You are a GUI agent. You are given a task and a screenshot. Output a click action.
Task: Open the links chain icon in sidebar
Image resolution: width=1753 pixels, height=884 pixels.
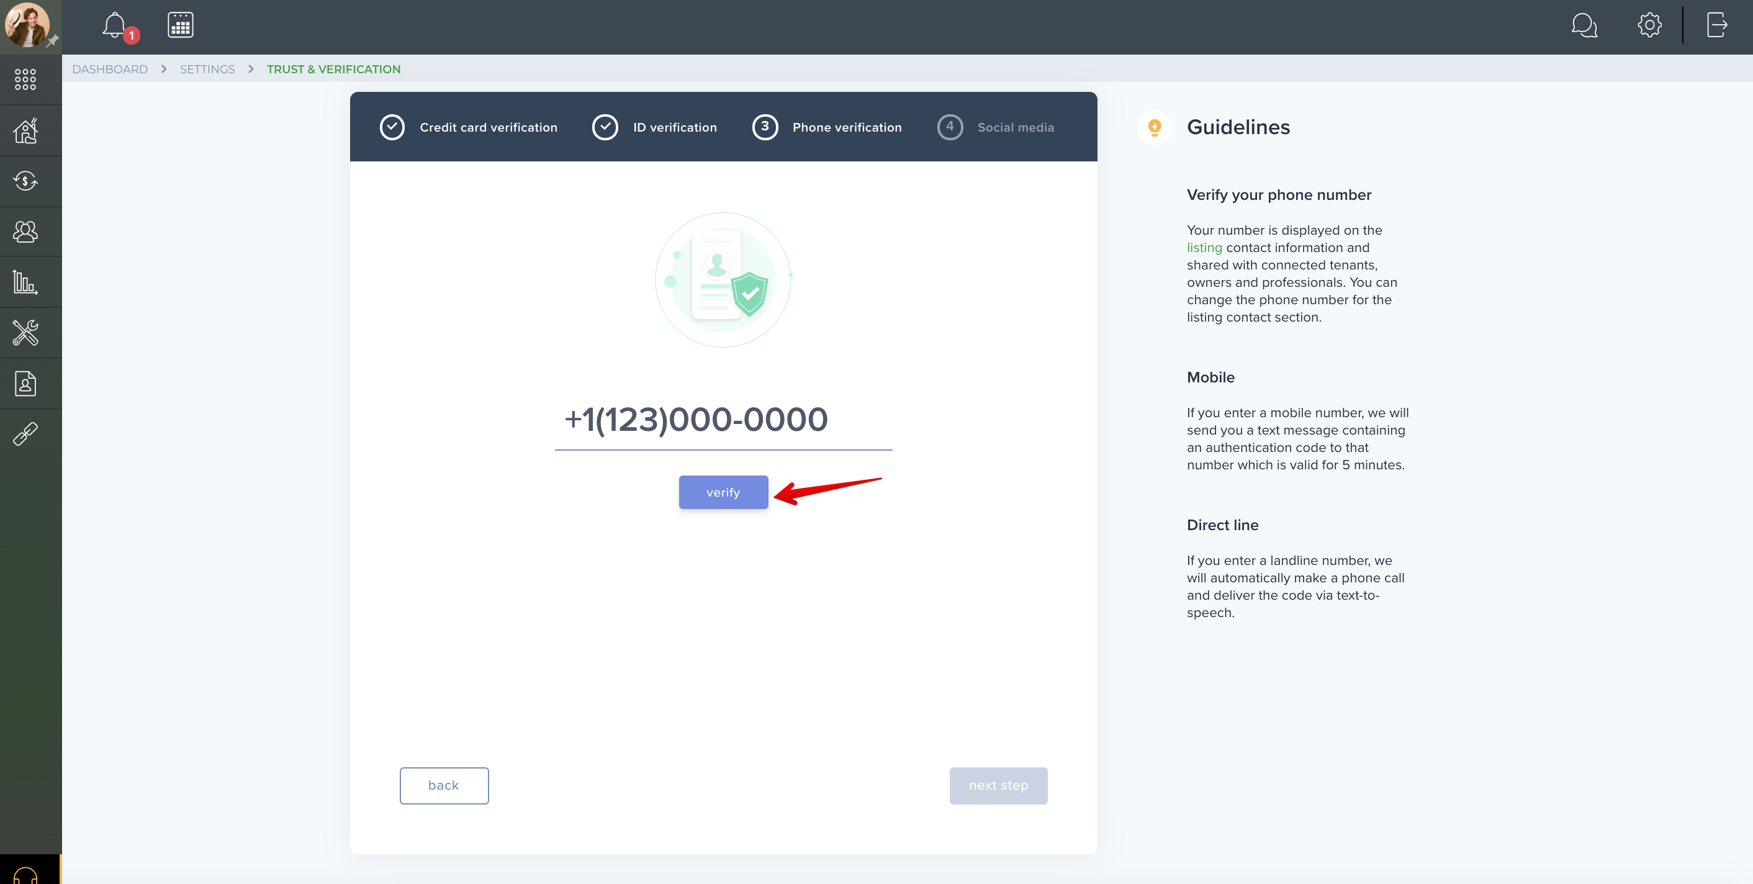(x=26, y=433)
